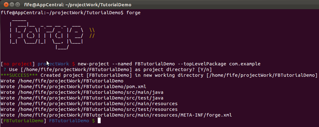Click the blue FBTutorialDemo prompt directory
319x127 pixels.
[x=69, y=121]
